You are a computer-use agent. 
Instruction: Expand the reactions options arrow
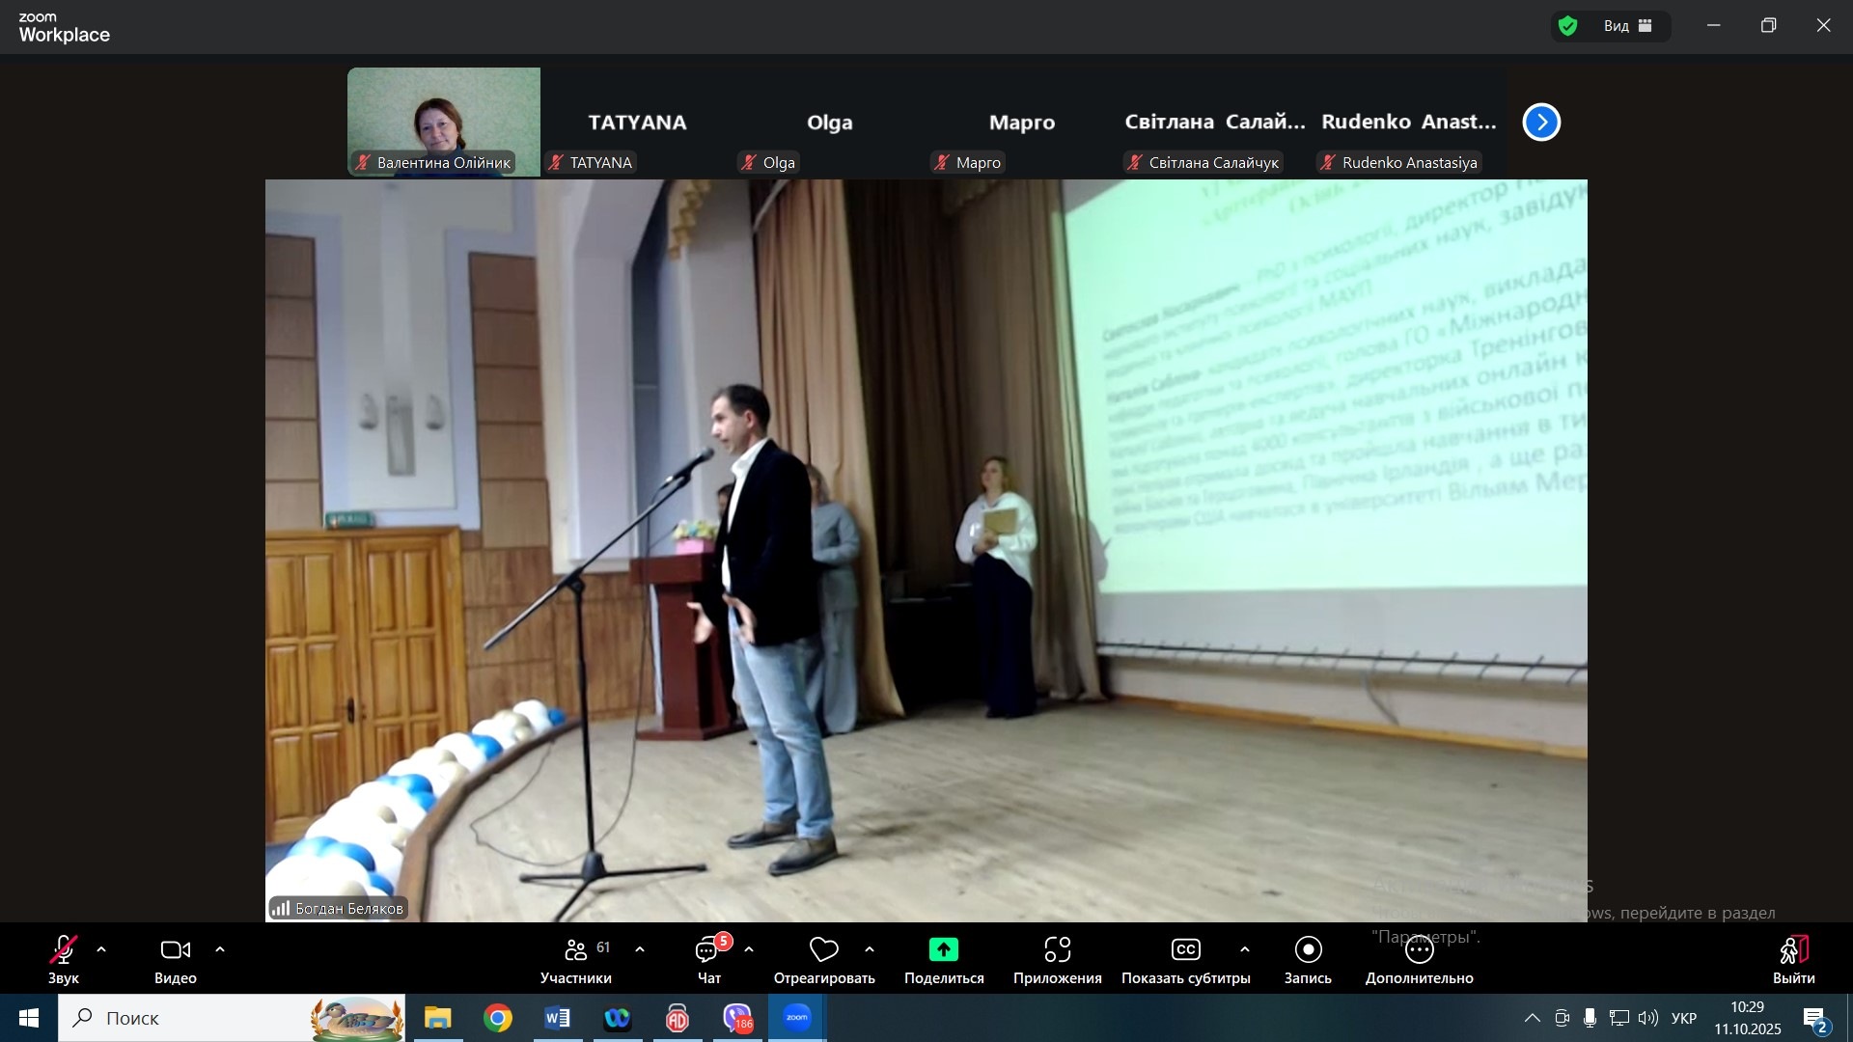pyautogui.click(x=870, y=950)
